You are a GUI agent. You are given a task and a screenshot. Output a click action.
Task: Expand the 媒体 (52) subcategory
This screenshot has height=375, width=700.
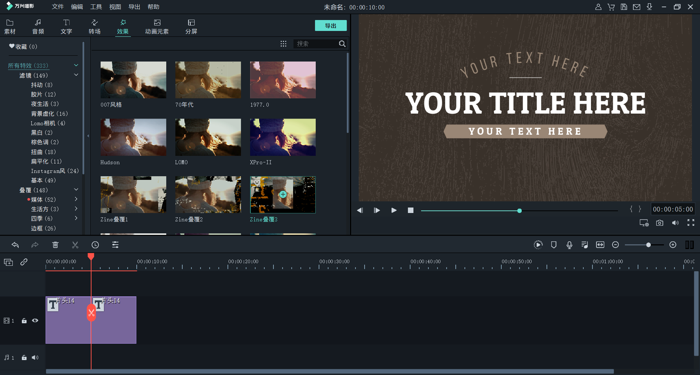pos(76,199)
